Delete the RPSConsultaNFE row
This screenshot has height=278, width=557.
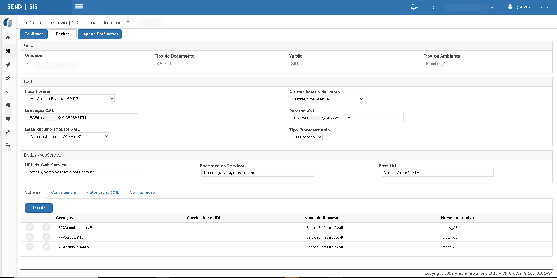tap(30, 237)
